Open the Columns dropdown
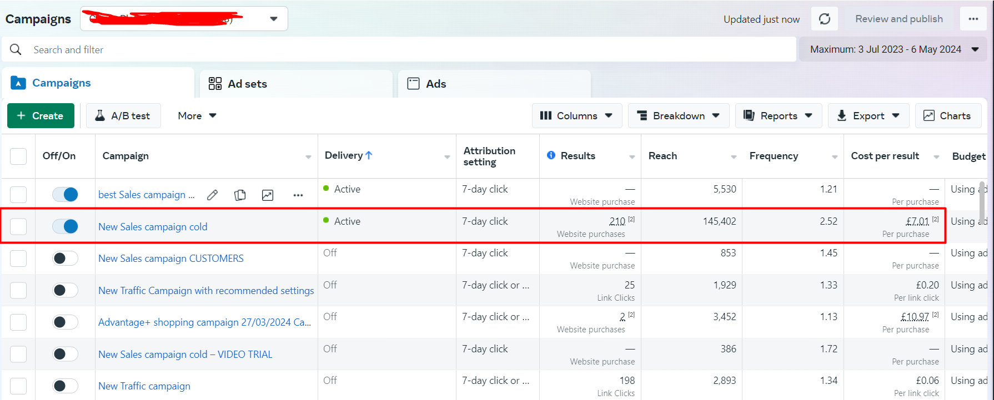 pos(576,116)
